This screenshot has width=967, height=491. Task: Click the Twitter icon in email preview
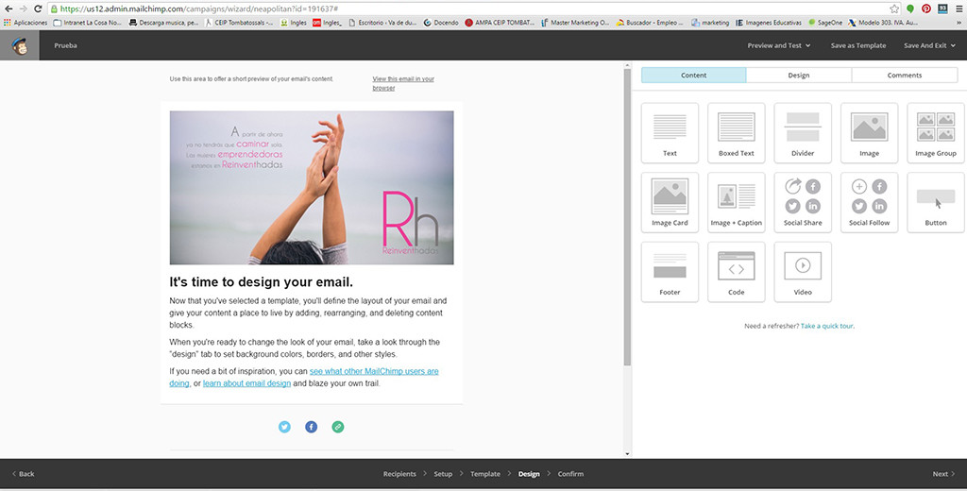tap(284, 427)
